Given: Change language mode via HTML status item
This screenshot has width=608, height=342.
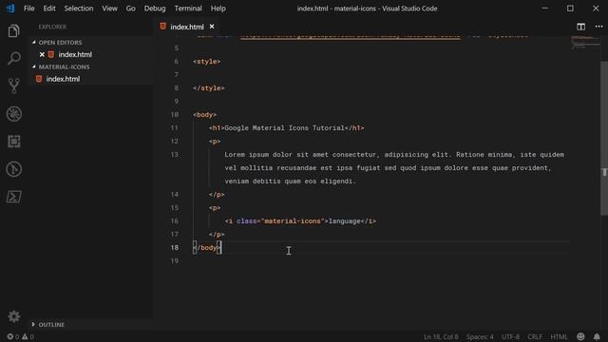Looking at the screenshot, I should coord(559,336).
